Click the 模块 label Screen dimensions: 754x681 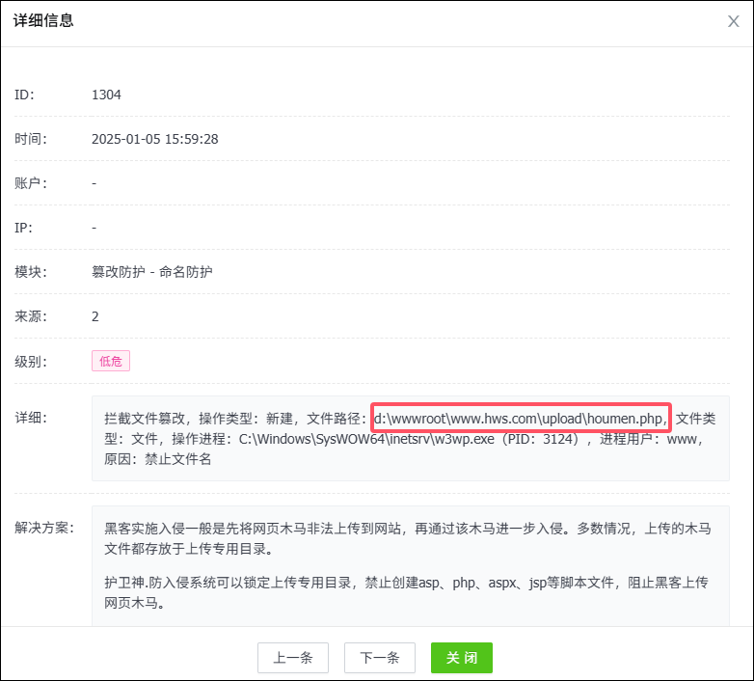click(31, 272)
